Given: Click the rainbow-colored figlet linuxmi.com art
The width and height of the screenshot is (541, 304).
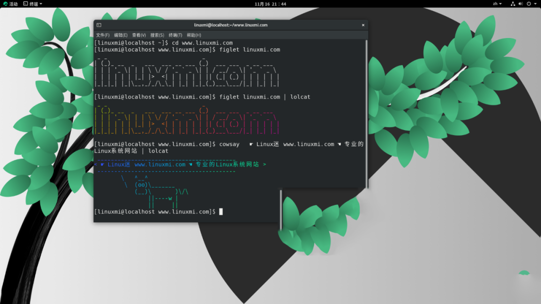Looking at the screenshot, I should click(186, 120).
